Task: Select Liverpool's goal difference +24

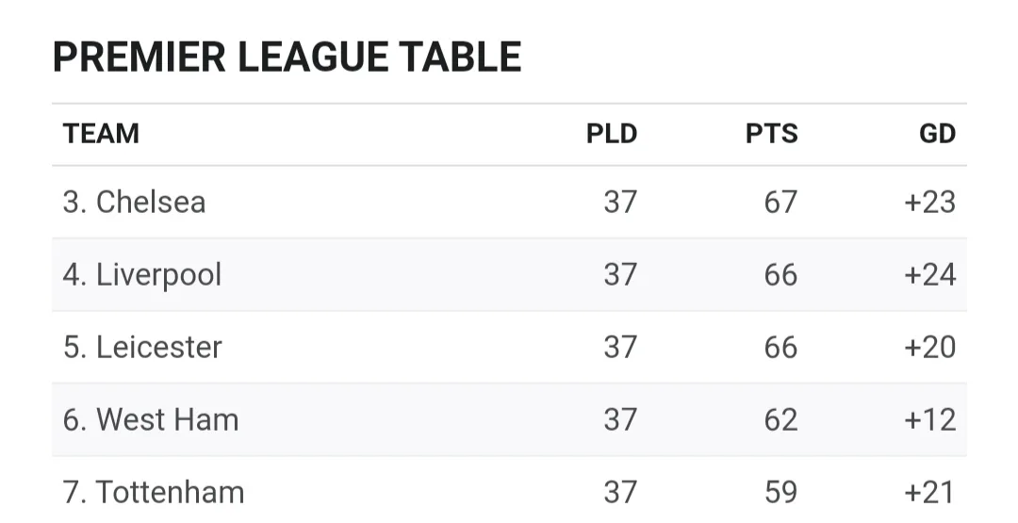Action: pyautogui.click(x=929, y=274)
